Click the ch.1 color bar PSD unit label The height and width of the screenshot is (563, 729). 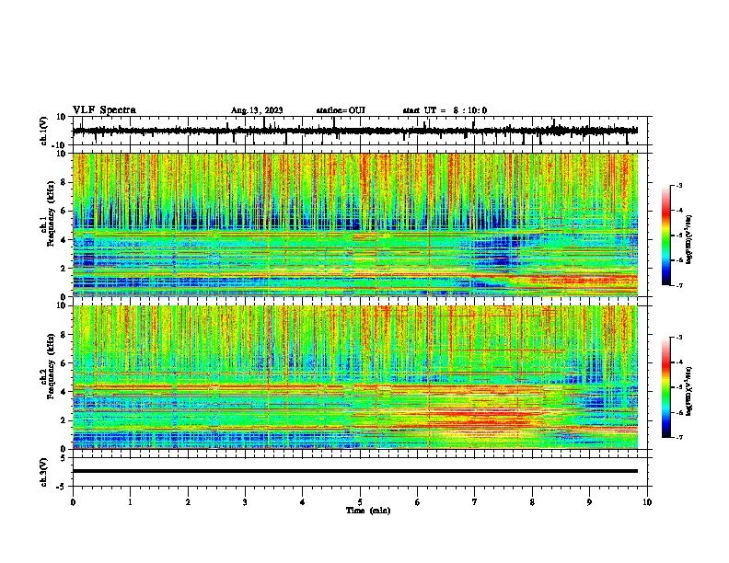[x=689, y=239]
